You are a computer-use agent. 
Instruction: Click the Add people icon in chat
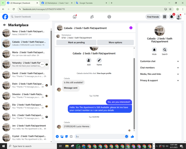tap(89, 60)
